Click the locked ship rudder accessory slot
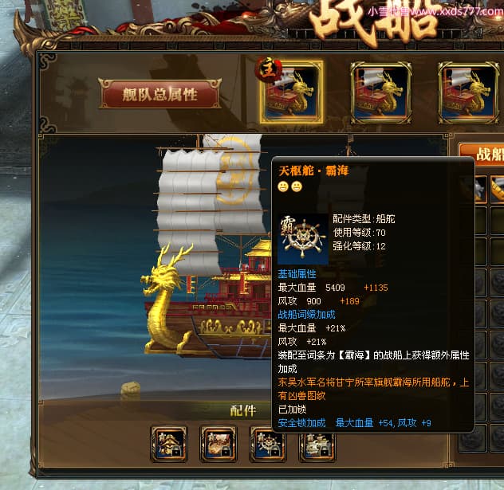Image resolution: width=504 pixels, height=490 pixels. click(x=268, y=445)
